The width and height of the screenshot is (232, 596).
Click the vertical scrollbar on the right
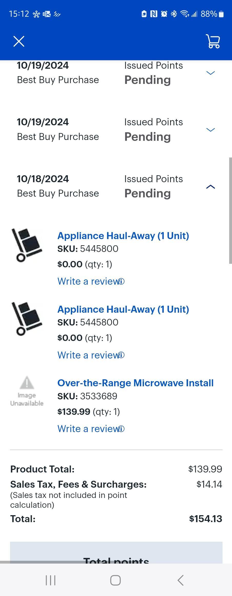[230, 211]
